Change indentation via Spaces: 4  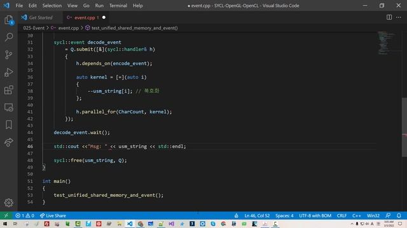(284, 215)
